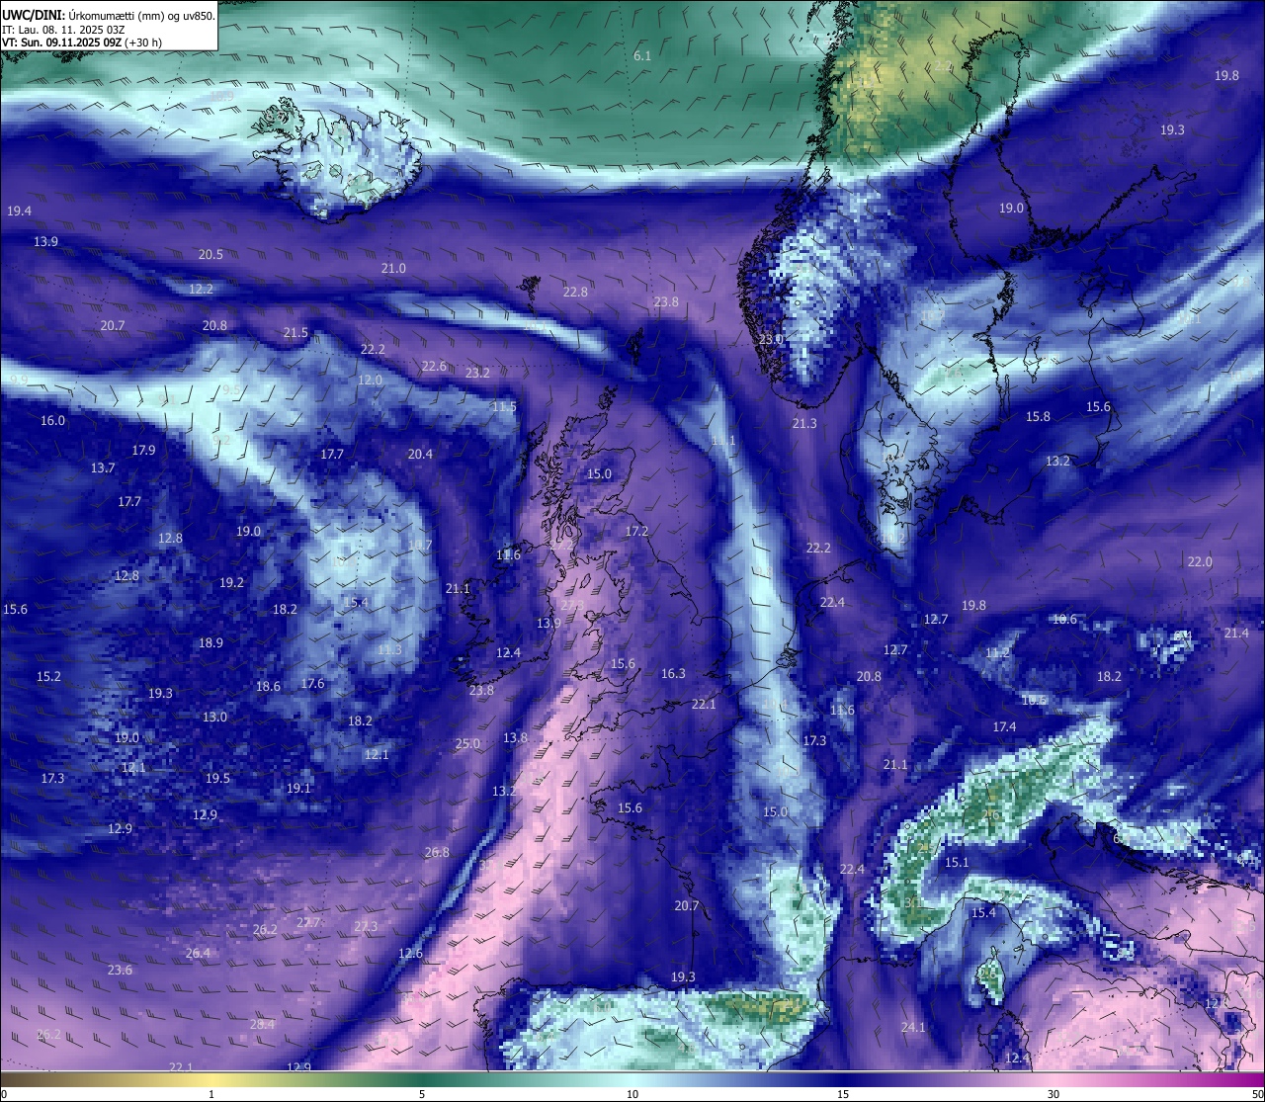Select the 19.4 value label
The image size is (1265, 1102).
(x=19, y=212)
